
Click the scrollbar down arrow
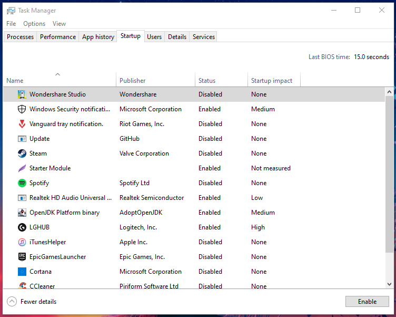coord(390,284)
